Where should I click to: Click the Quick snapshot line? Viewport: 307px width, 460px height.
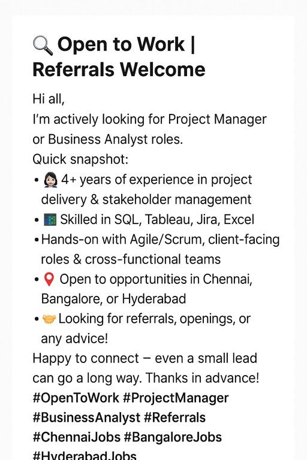tap(80, 159)
